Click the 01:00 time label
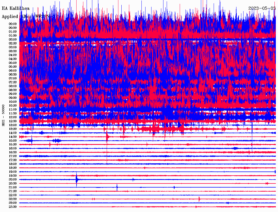278x212 pixels. click(x=13, y=32)
